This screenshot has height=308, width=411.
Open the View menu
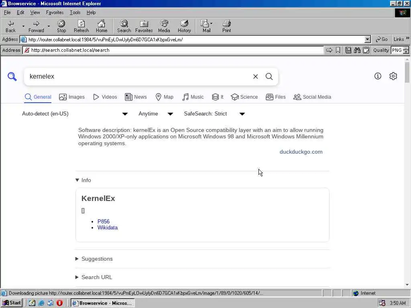click(x=35, y=12)
